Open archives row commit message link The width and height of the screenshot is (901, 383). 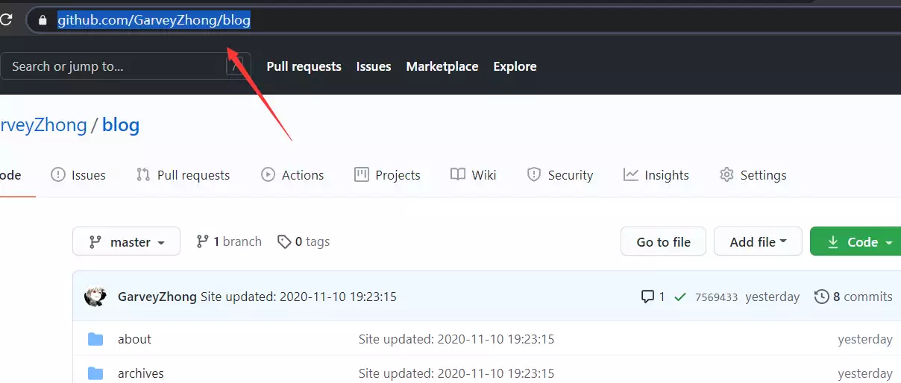point(456,373)
